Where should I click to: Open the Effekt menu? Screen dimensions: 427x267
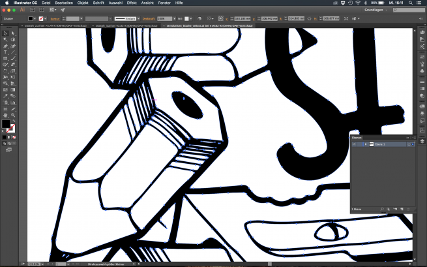[132, 3]
